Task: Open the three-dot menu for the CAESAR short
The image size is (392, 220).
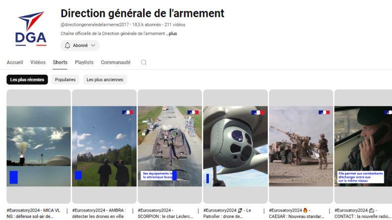Action: click(330, 211)
